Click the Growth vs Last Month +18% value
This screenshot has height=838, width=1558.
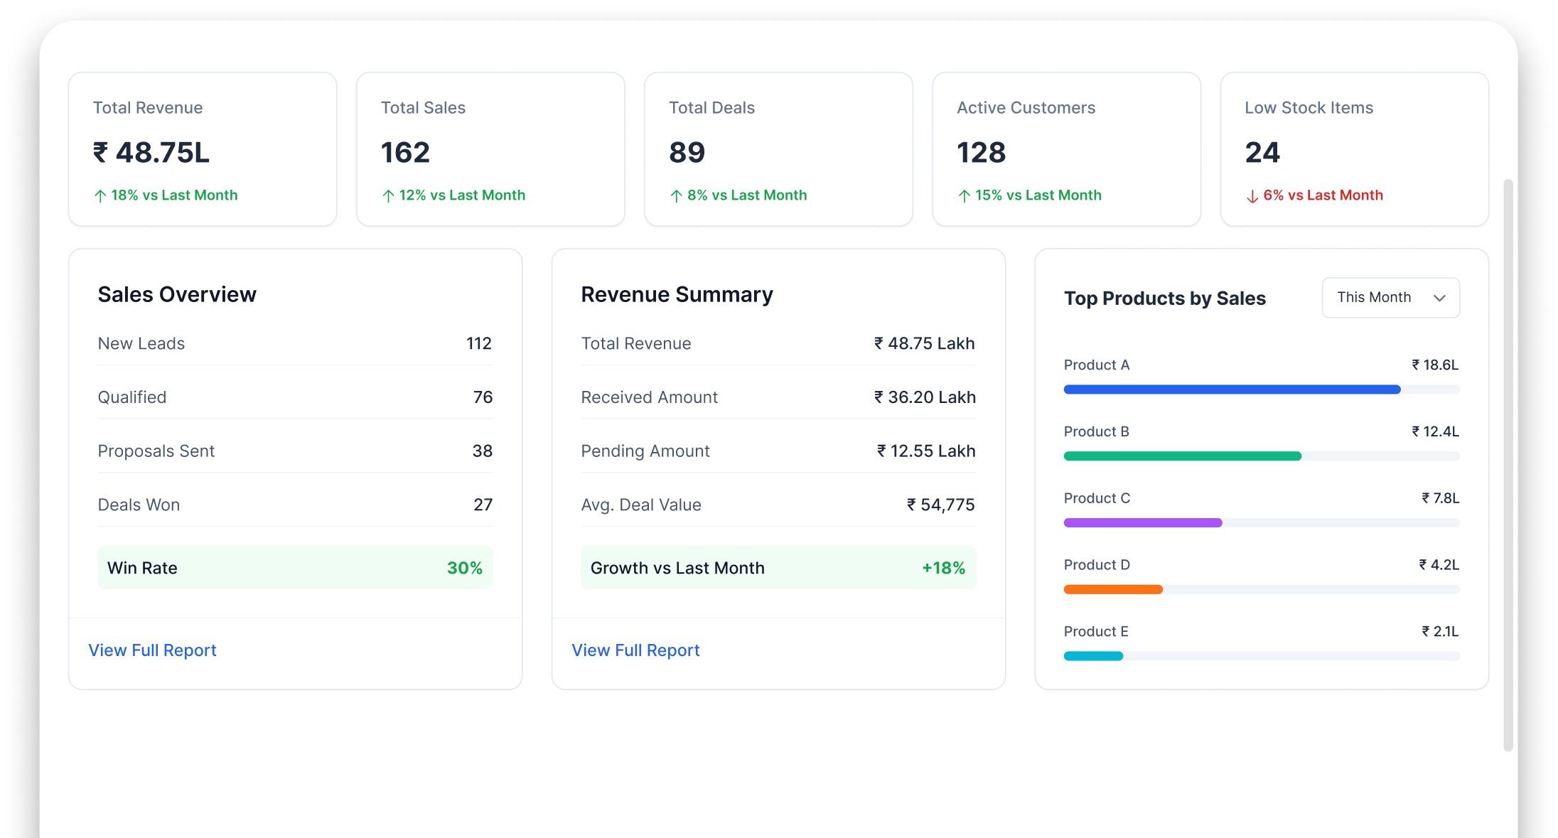coord(943,569)
